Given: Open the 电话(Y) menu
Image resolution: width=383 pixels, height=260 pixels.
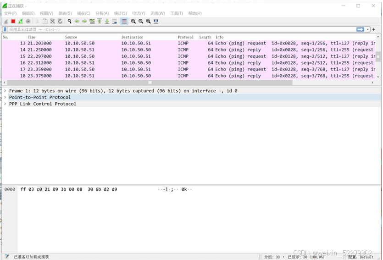Looking at the screenshot, I should (139, 13).
